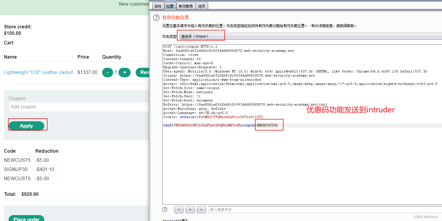Click the $1337.00 price cell
This screenshot has height=221, width=442.
(x=87, y=72)
